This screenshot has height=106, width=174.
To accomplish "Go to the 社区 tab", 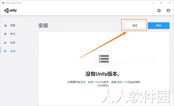I will [13, 43].
